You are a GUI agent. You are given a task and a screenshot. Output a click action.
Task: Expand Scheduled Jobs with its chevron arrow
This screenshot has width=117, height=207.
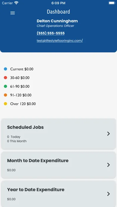coord(109,134)
